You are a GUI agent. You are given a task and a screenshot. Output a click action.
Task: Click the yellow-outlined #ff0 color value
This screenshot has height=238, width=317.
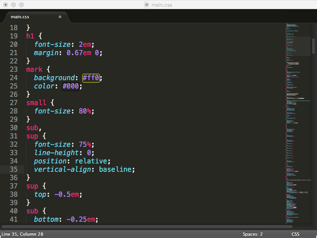91,78
